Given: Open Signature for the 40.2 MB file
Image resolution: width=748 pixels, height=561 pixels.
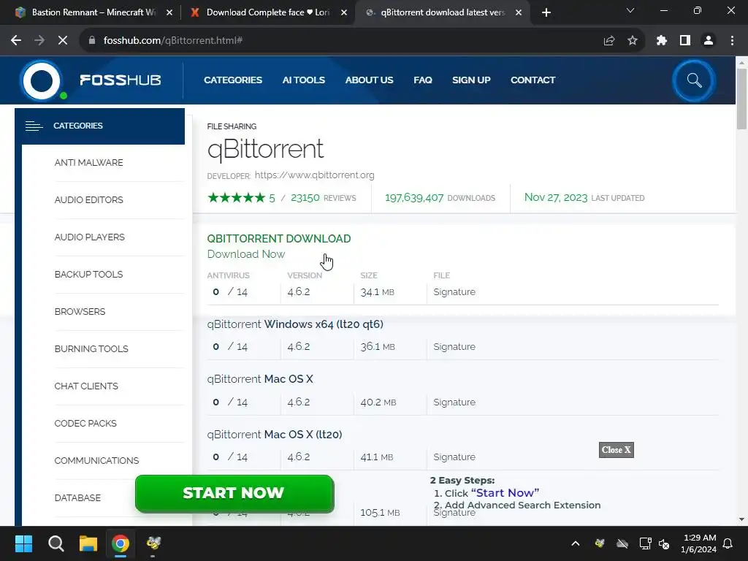Looking at the screenshot, I should pyautogui.click(x=454, y=402).
